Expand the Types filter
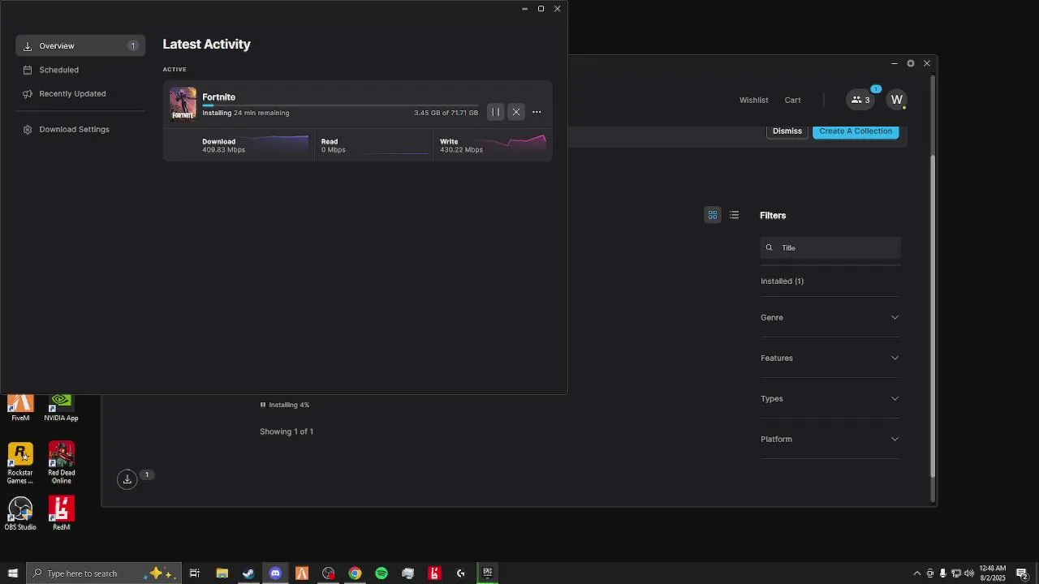 pos(830,398)
